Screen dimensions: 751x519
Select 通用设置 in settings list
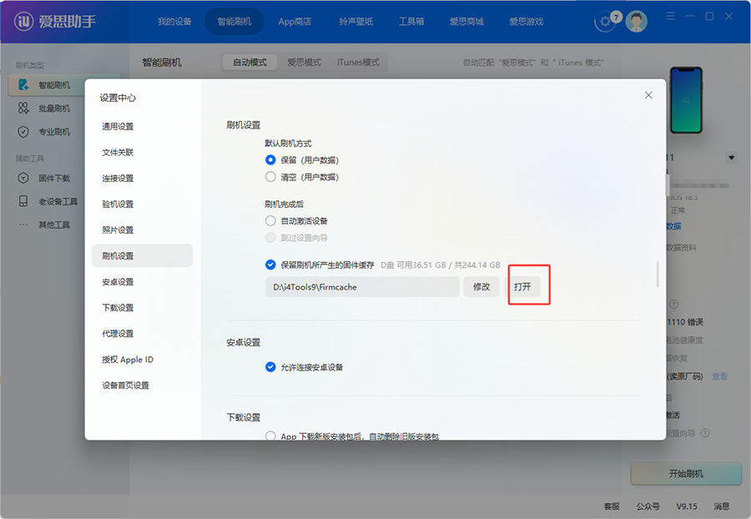142,126
